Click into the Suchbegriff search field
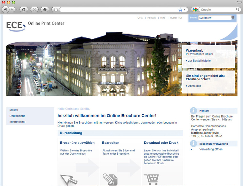Viewport: 243px width, 186px height. 214,18
